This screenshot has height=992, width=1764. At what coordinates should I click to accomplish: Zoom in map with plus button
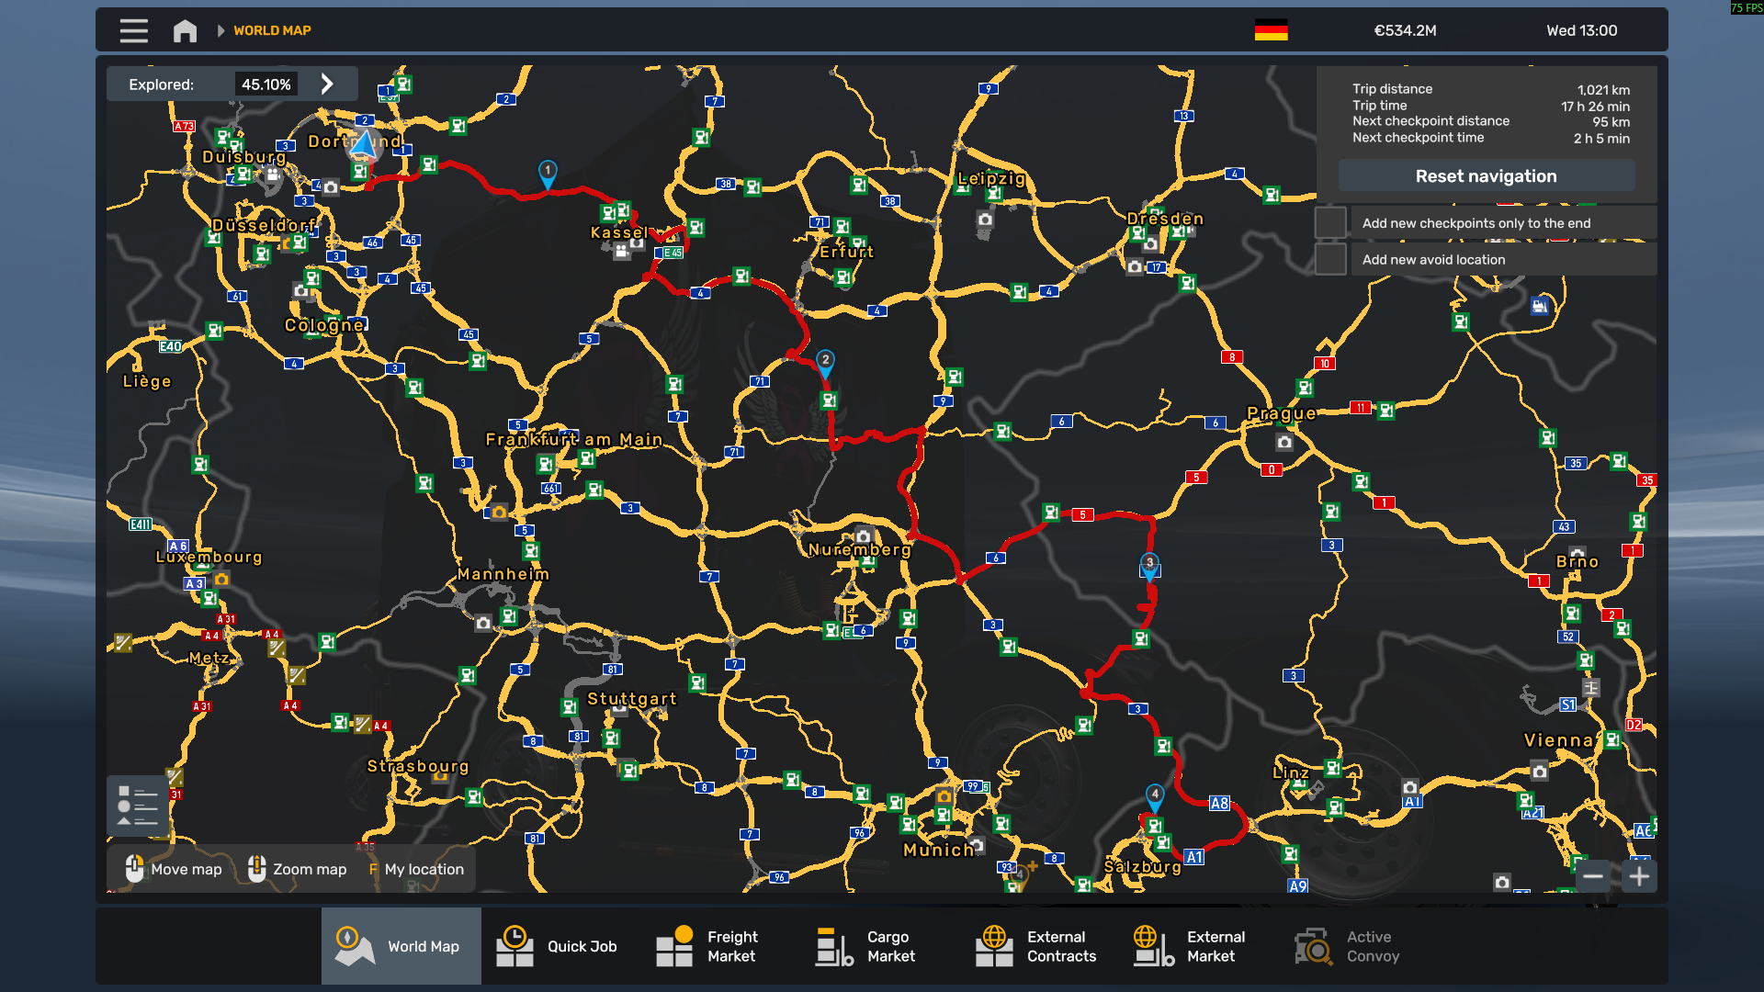pos(1639,876)
